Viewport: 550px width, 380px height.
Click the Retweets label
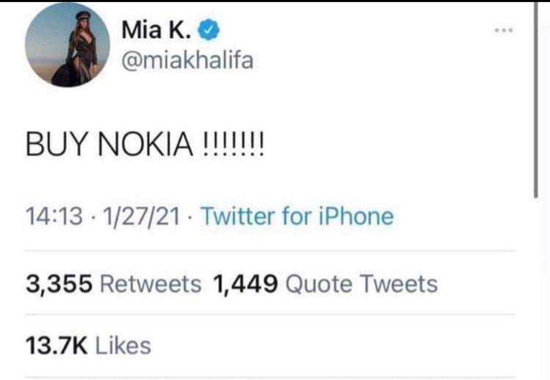(x=151, y=284)
